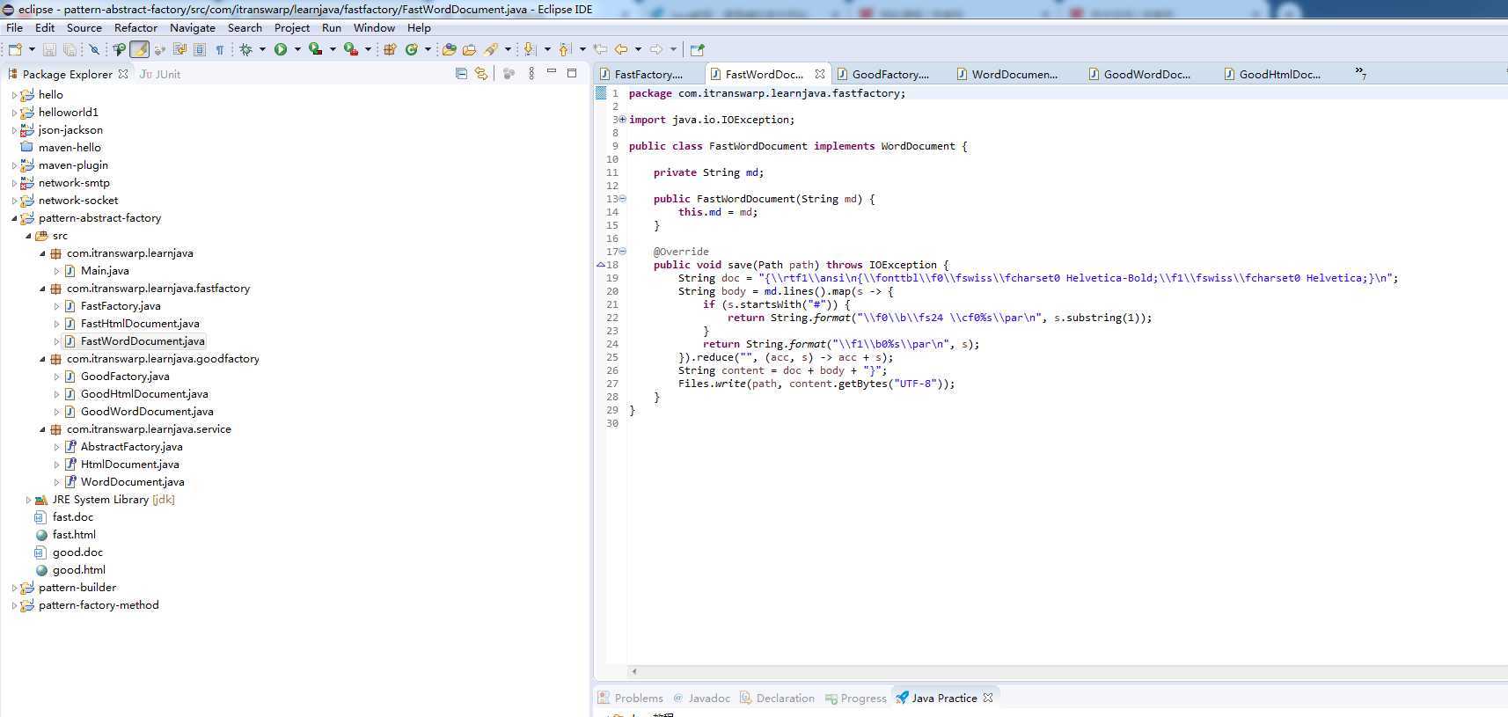The height and width of the screenshot is (717, 1508).
Task: Click the Run button in toolbar
Action: (281, 49)
